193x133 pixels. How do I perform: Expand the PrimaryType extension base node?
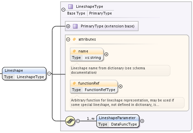coord(68,26)
